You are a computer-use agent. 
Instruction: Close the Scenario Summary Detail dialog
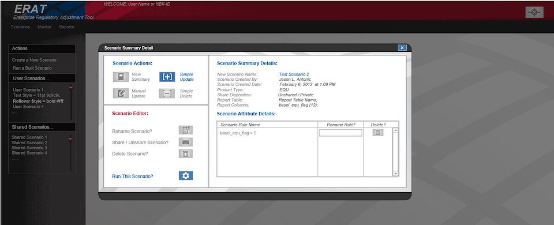402,48
